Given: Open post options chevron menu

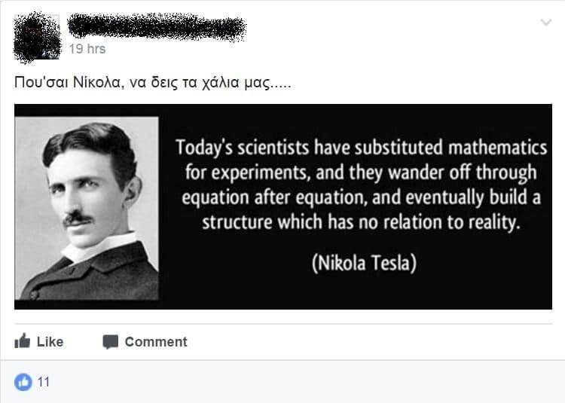Looking at the screenshot, I should [x=546, y=23].
